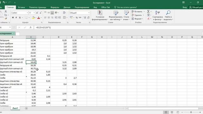Decrease decimal places icon
Screen dimensions: 203x114
88,18
